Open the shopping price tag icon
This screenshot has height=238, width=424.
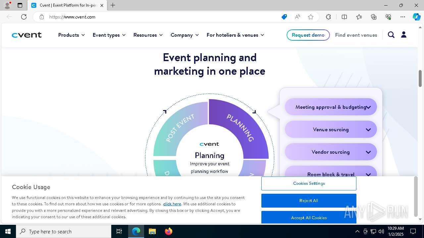point(284,17)
